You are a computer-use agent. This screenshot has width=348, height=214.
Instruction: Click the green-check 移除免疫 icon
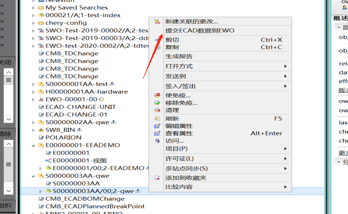157,102
